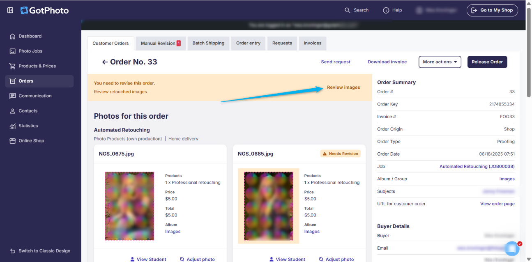The width and height of the screenshot is (532, 262).
Task: Open Automated Retouching (JOB00038) job link
Action: (477, 166)
